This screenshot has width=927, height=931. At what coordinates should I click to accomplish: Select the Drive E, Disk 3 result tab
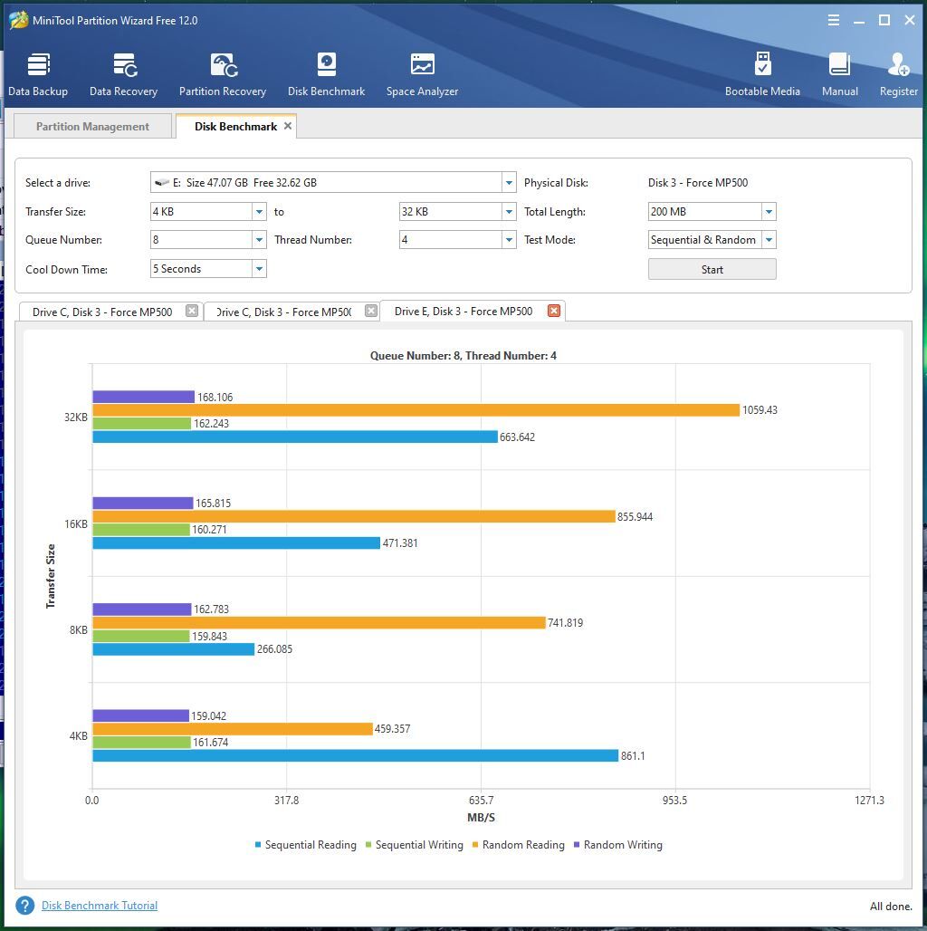tap(463, 312)
